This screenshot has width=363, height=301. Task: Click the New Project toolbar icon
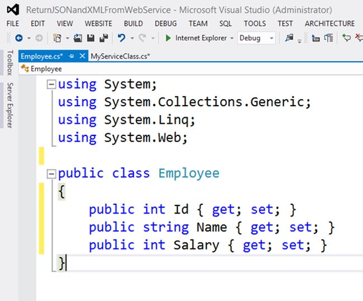[57, 38]
